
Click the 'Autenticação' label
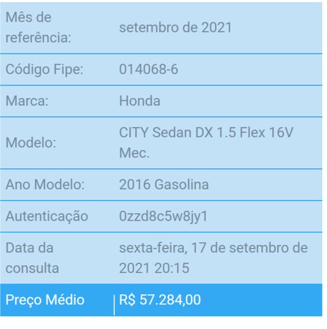point(47,216)
